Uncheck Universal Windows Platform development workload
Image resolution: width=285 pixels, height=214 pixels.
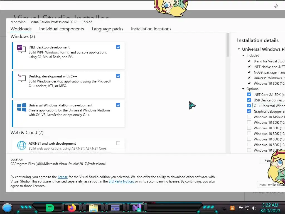pos(118,105)
